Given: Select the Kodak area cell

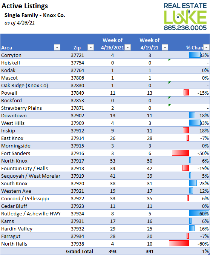Looking at the screenshot, I should (31, 70).
